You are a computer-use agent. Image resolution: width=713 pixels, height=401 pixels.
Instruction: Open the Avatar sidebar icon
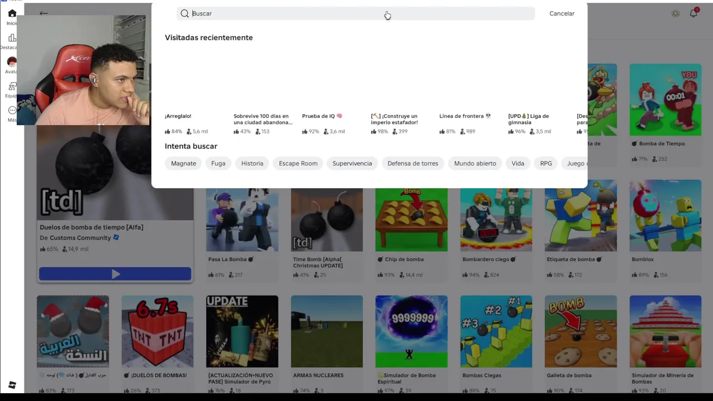12,62
